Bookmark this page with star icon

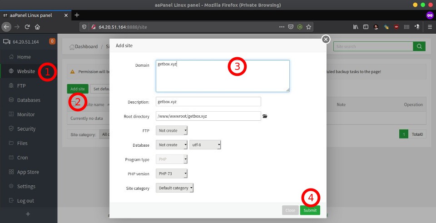[x=308, y=27]
